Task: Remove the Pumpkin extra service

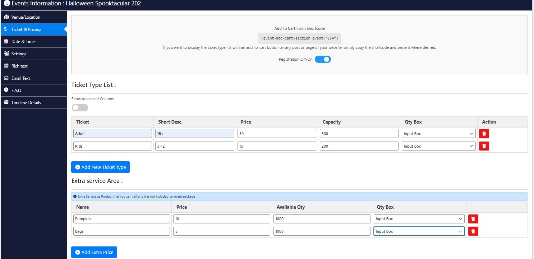Action: pyautogui.click(x=473, y=219)
